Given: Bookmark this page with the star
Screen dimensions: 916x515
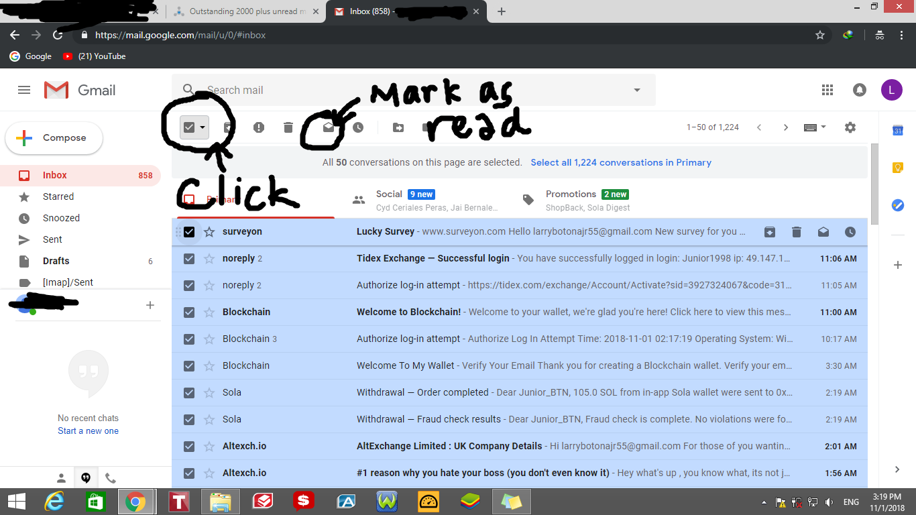Looking at the screenshot, I should [x=819, y=35].
